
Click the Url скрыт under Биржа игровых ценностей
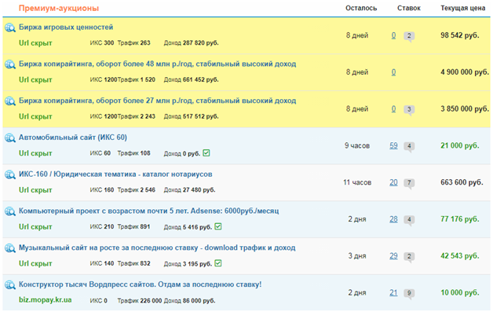[x=35, y=43]
